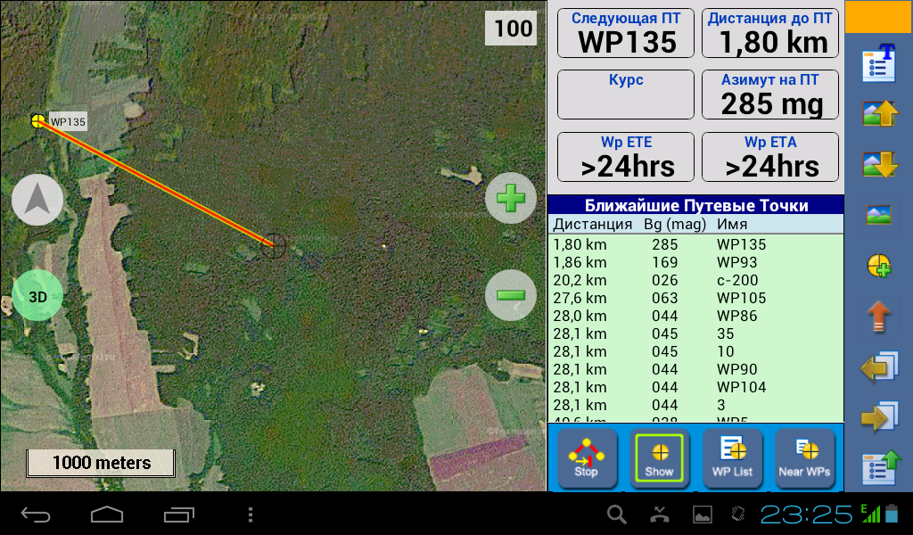Click the right arrow page icon

(878, 417)
